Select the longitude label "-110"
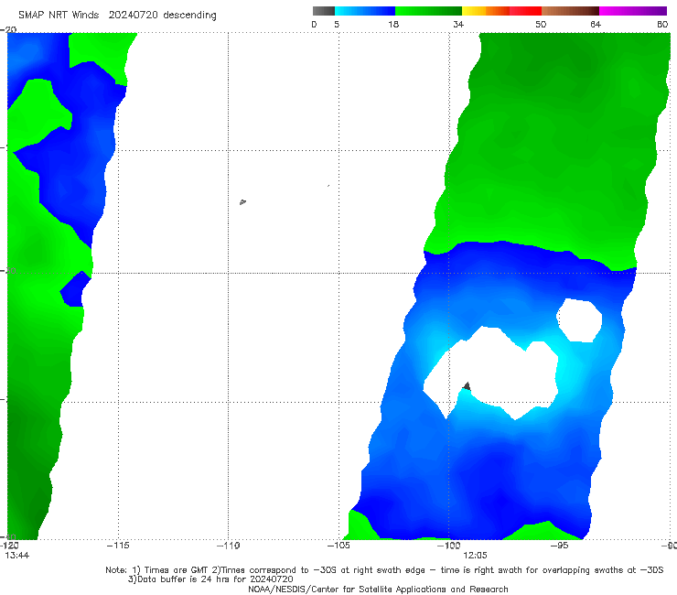The height and width of the screenshot is (595, 677). click(228, 546)
